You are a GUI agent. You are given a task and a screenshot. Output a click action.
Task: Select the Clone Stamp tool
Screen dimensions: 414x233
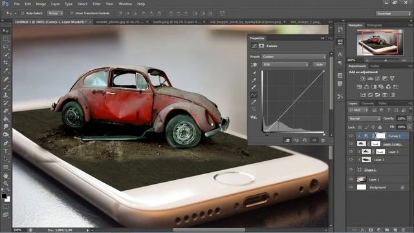pyautogui.click(x=6, y=95)
